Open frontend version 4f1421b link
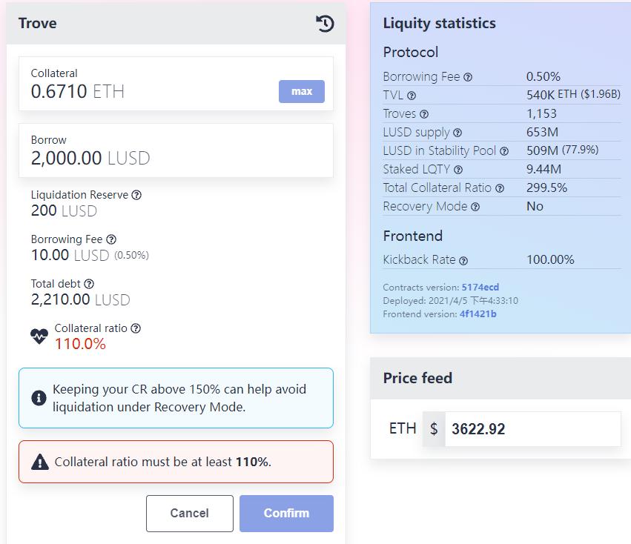Screen dimensions: 631x544 (x=478, y=314)
